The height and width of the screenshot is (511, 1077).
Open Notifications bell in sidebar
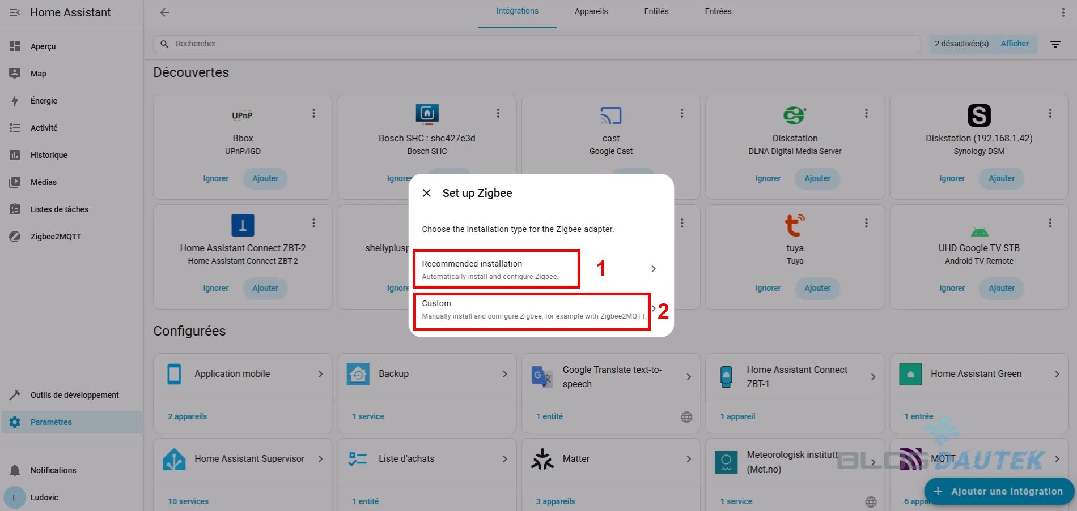53,470
